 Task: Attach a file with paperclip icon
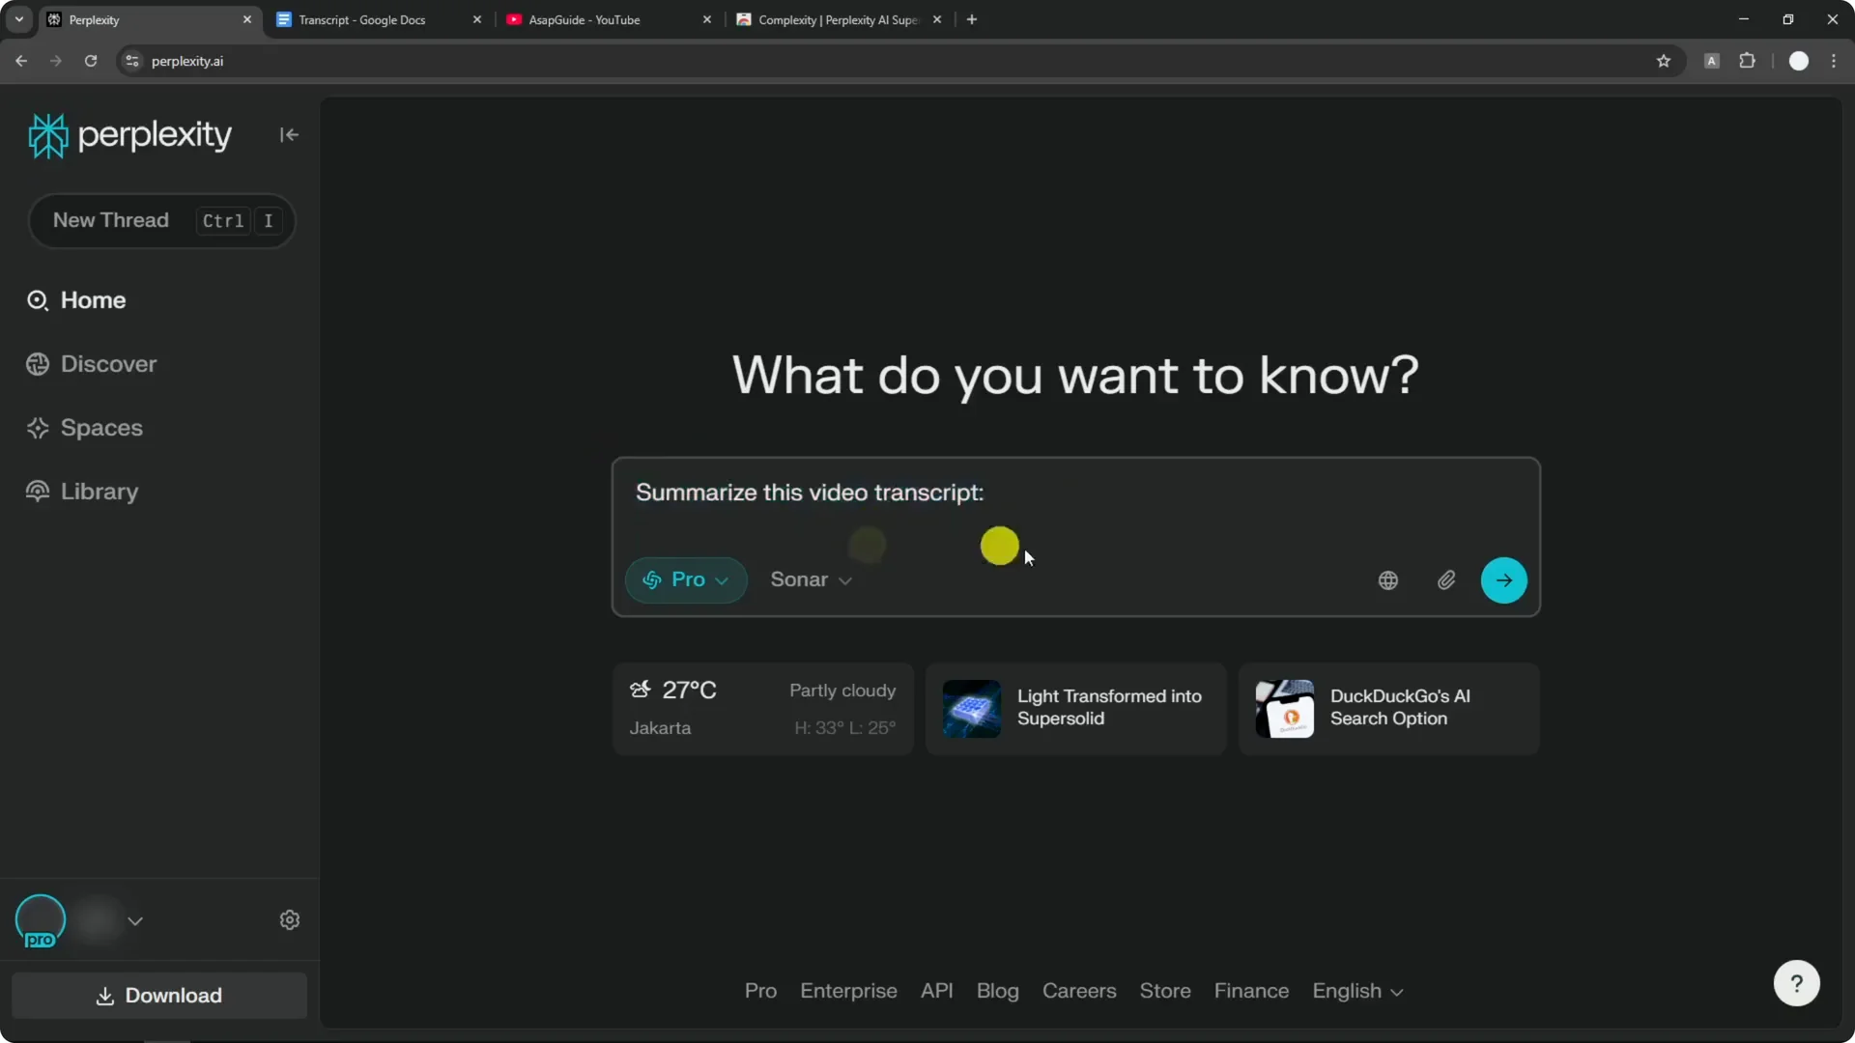(1445, 580)
